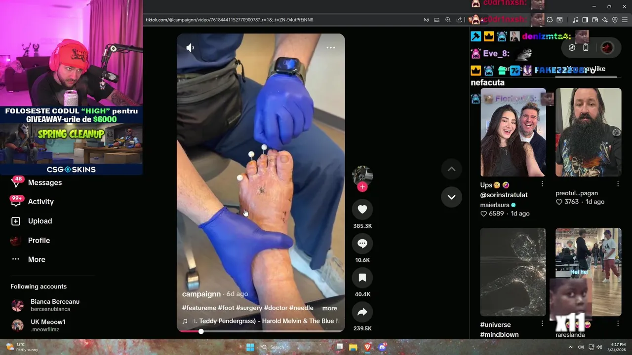Expand the caption by clicking more
This screenshot has height=355, width=632.
tap(330, 308)
